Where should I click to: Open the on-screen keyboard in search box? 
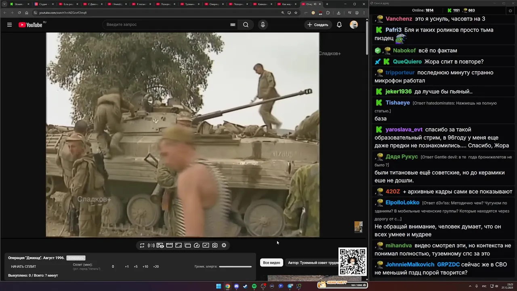pos(233,25)
